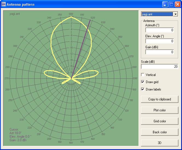The height and width of the screenshot is (150, 182).
Task: Click the Azimuth input field
Action: click(160, 30)
